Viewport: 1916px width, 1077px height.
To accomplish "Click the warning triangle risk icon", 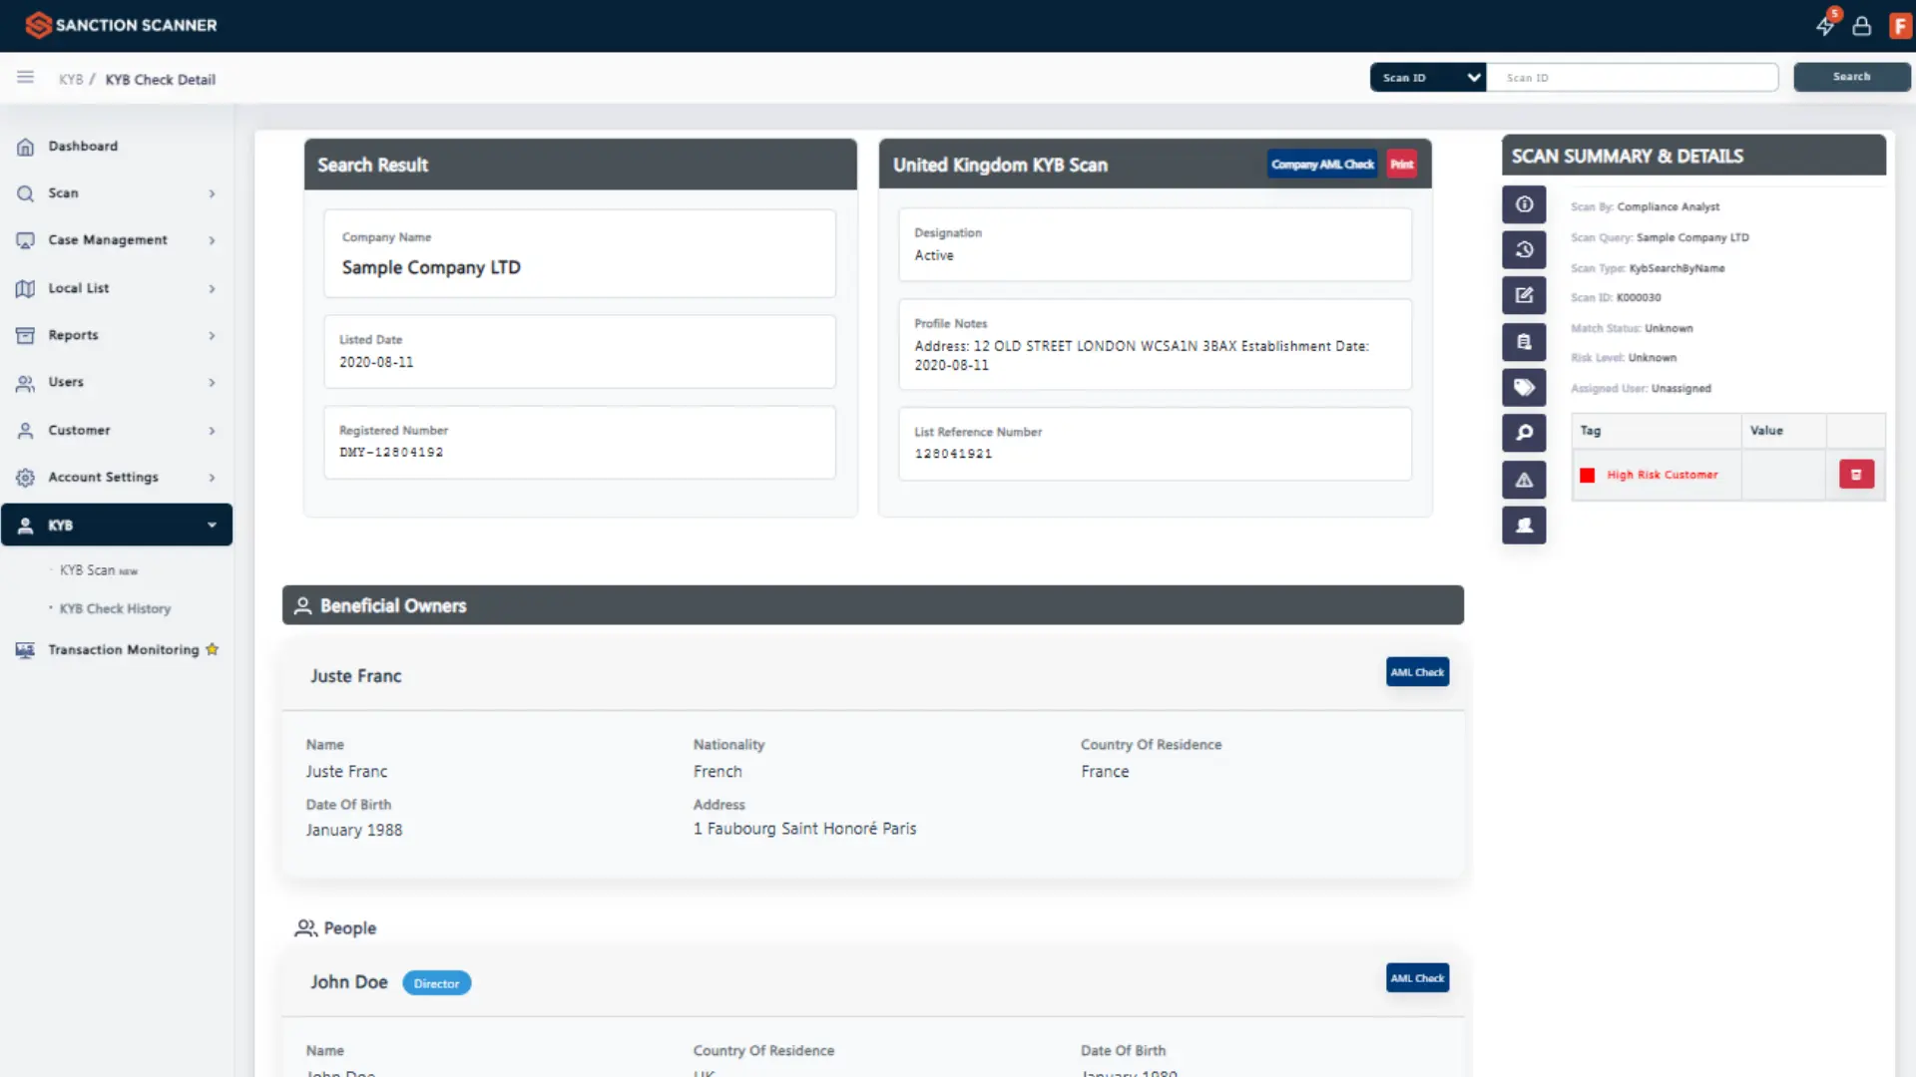I will (1524, 480).
